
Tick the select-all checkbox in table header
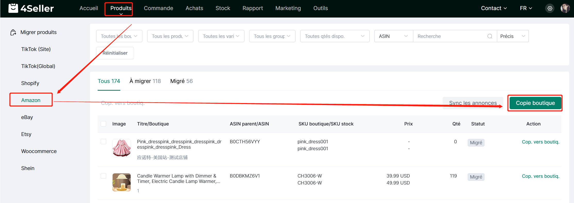pos(104,124)
